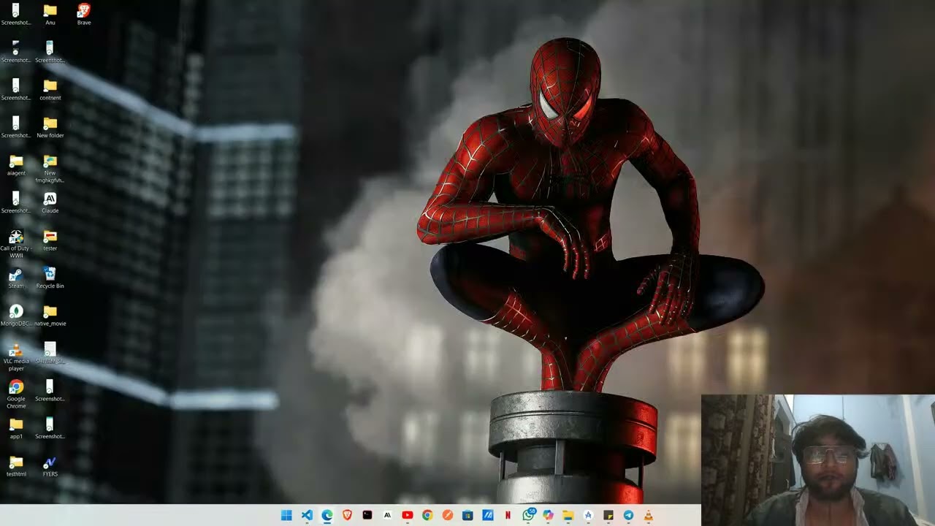Select the app1 folder
Image resolution: width=935 pixels, height=526 pixels.
point(16,428)
